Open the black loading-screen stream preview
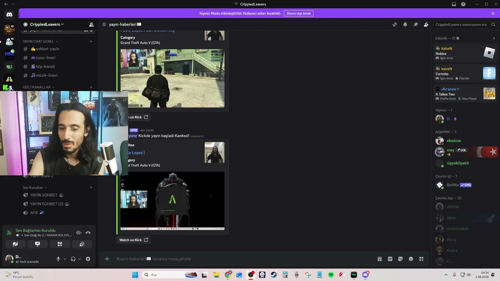Screen dimensions: 500x281 pyautogui.click(x=172, y=201)
